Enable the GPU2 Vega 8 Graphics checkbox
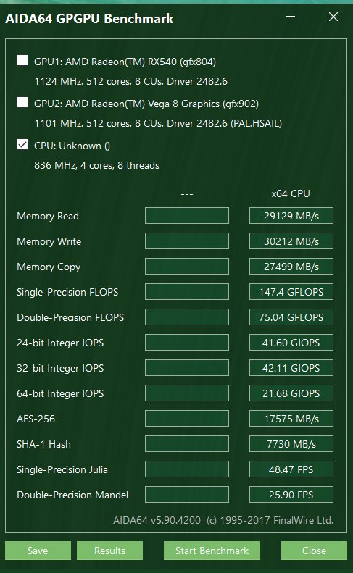Image resolution: width=353 pixels, height=573 pixels. pyautogui.click(x=22, y=102)
